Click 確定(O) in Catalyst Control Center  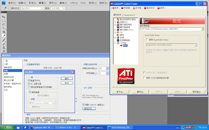pyautogui.click(x=140, y=92)
